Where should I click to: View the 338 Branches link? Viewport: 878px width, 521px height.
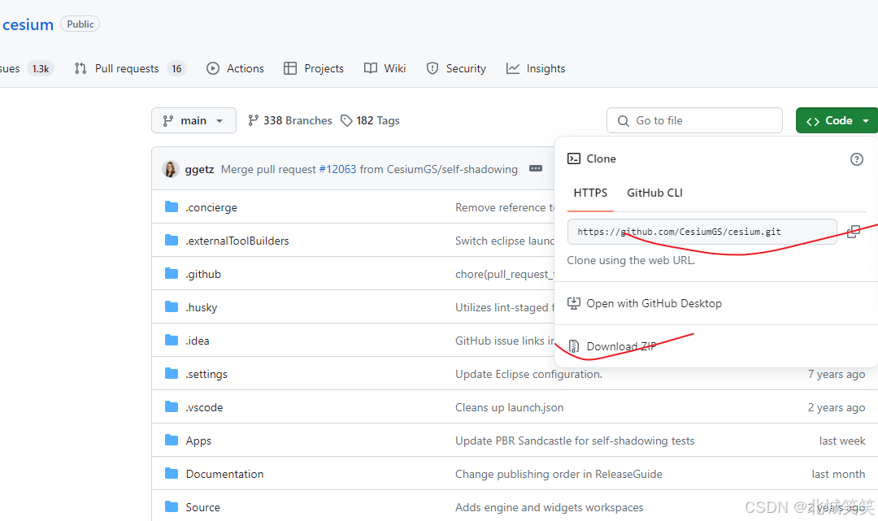(x=290, y=120)
